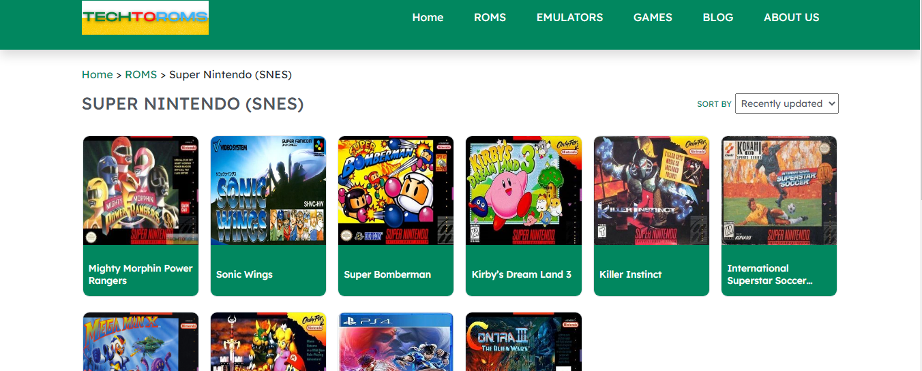Click the TechToRoms logo
This screenshot has width=922, height=371.
[145, 18]
